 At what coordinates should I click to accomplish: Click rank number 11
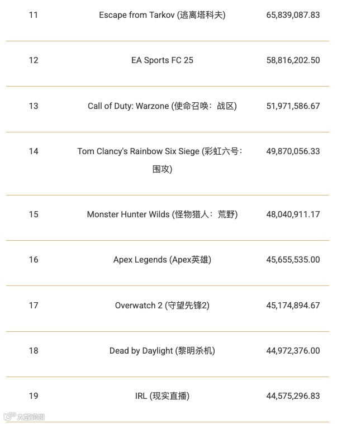[34, 15]
